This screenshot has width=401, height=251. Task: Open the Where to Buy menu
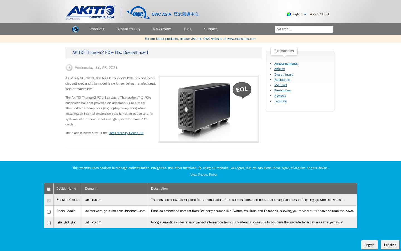[x=129, y=29]
